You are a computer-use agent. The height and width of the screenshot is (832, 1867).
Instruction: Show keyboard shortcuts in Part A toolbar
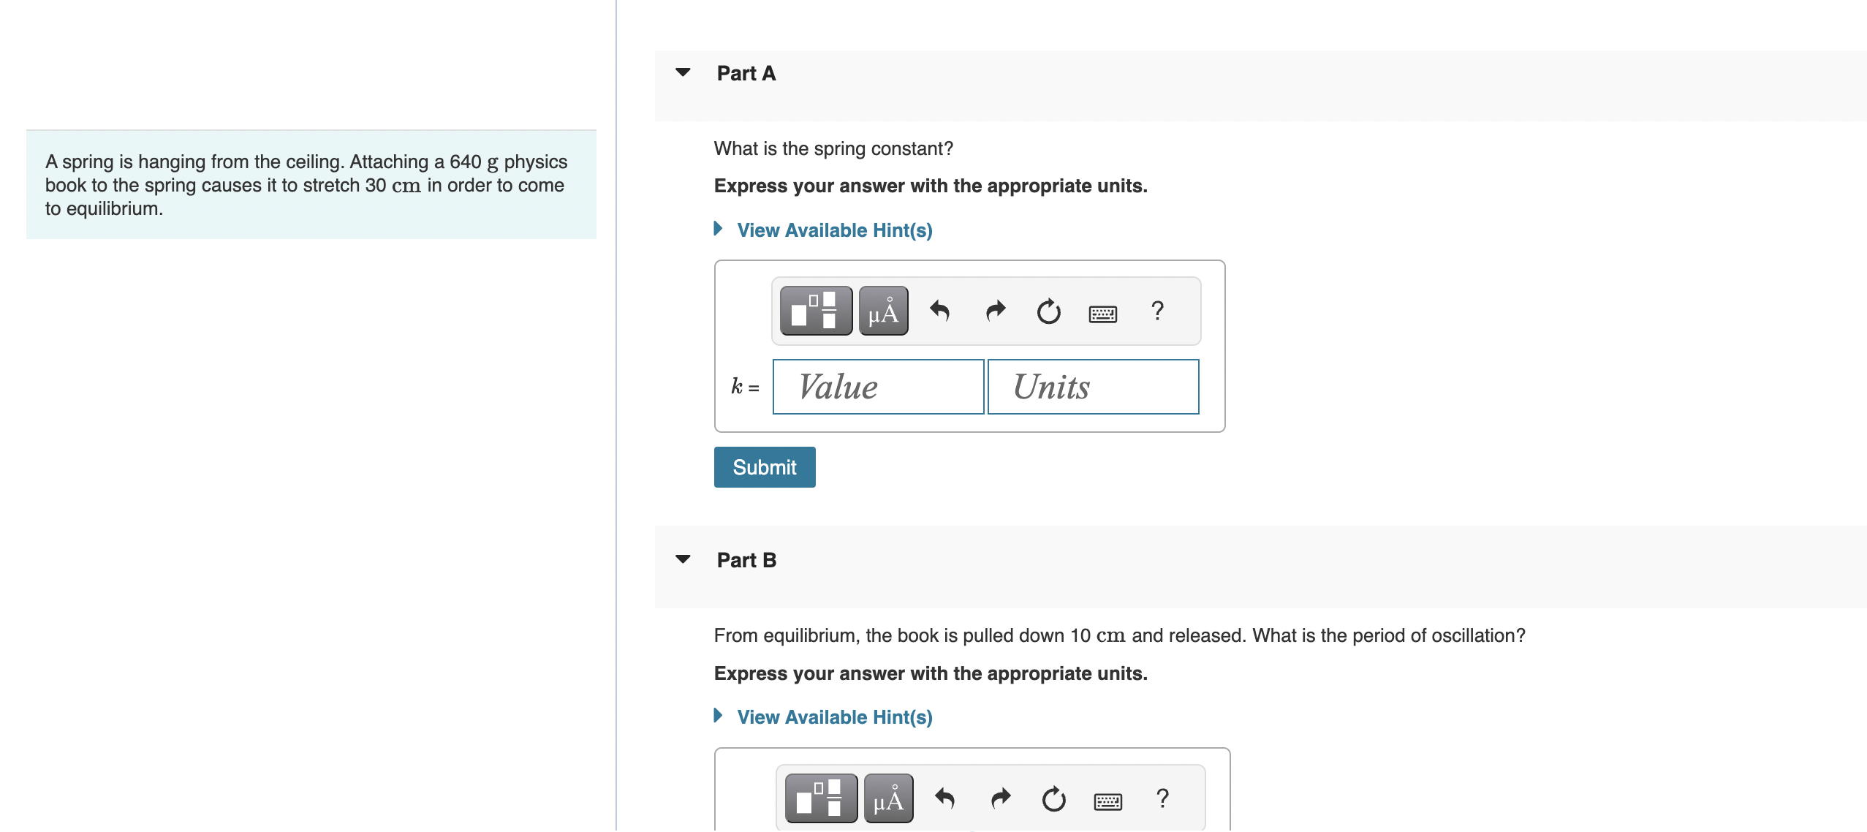pos(1102,314)
